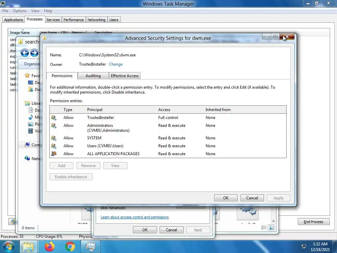
Task: Open the Performance tab in Task Manager
Action: tap(73, 20)
